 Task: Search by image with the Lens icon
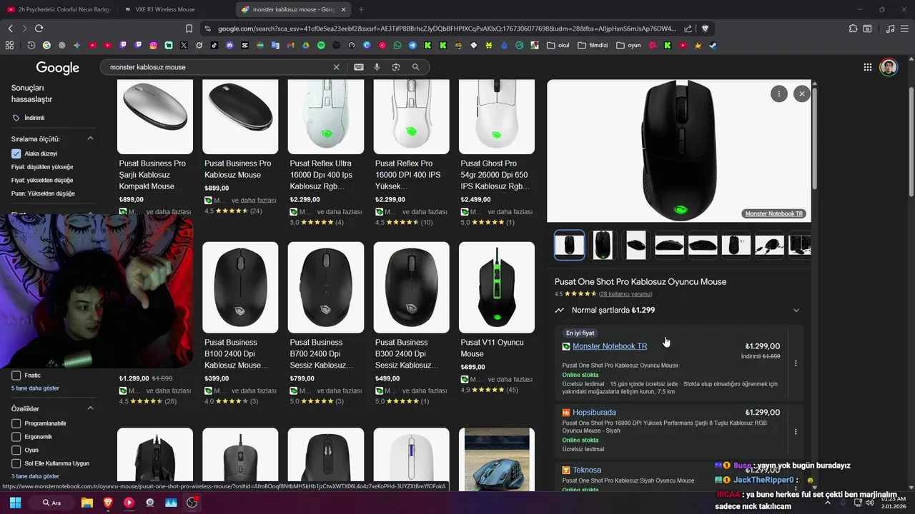[396, 67]
